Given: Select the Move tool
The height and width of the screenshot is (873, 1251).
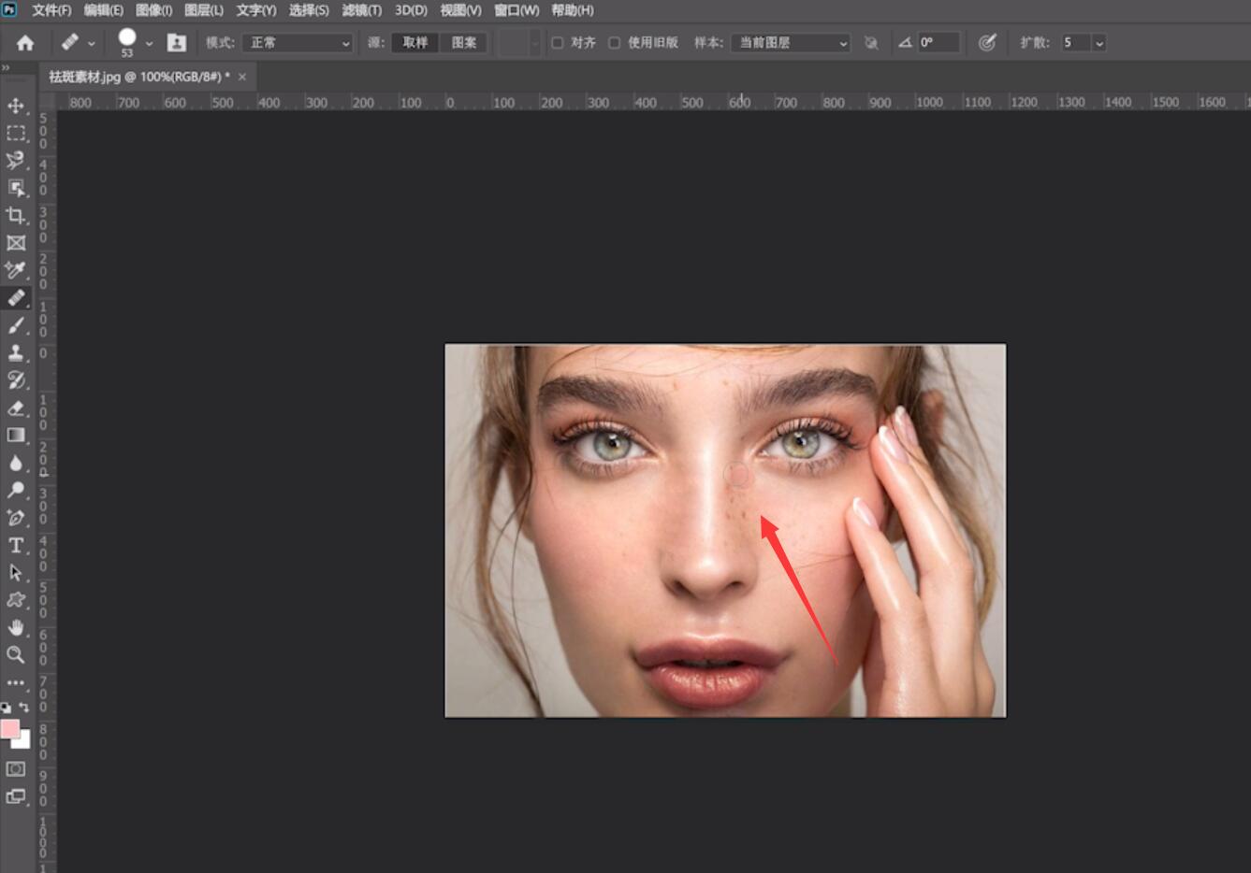Looking at the screenshot, I should point(16,106).
